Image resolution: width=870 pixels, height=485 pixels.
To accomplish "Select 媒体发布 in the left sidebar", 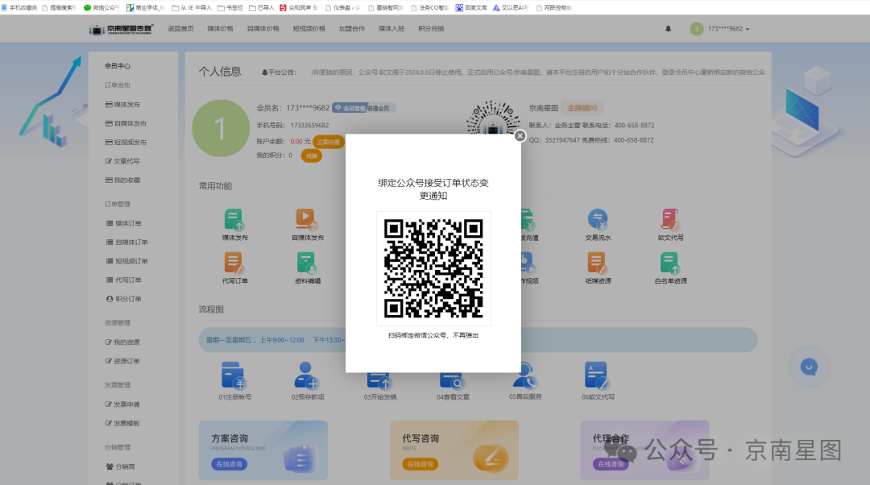I will 123,104.
